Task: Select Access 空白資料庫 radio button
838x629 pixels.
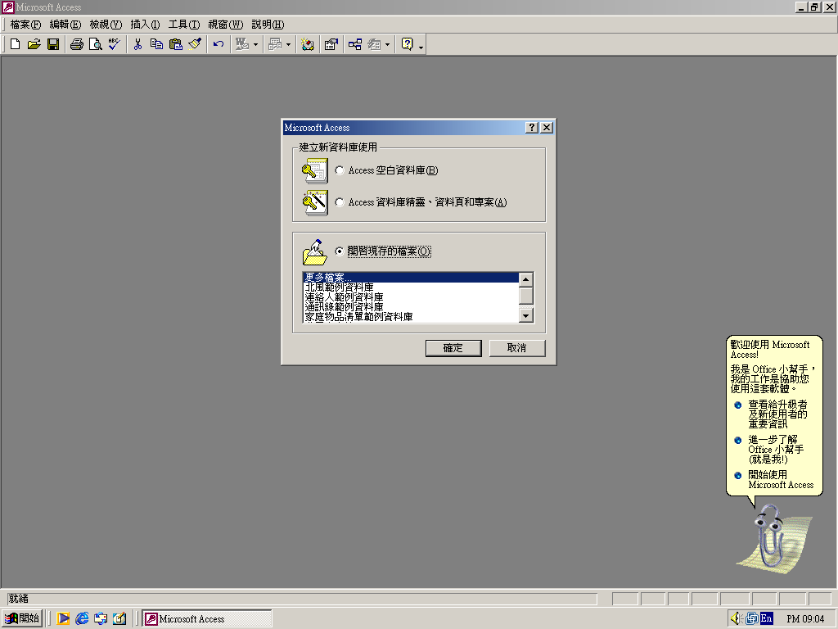Action: coord(340,170)
